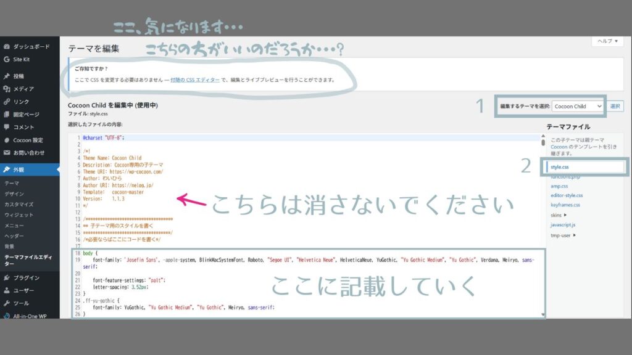Click the 投稿 pushpin icon
This screenshot has width=632, height=355.
coord(6,76)
